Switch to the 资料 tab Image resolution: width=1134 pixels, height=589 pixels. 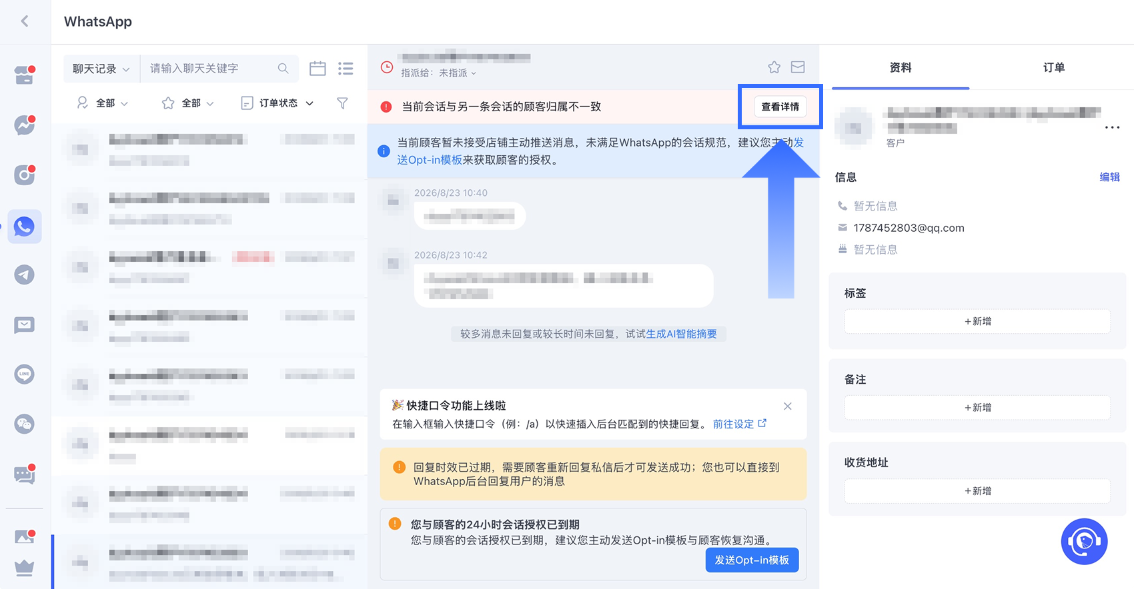tap(901, 68)
